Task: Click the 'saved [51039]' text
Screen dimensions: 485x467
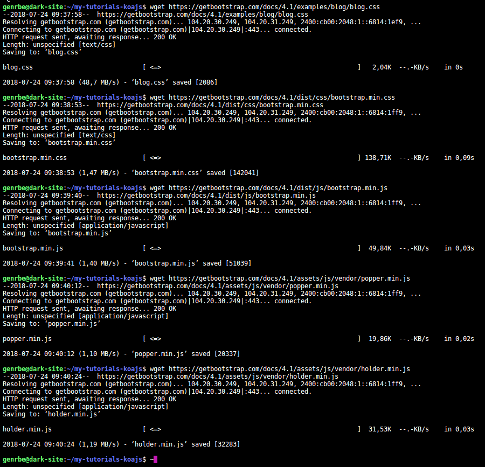Action: (227, 263)
